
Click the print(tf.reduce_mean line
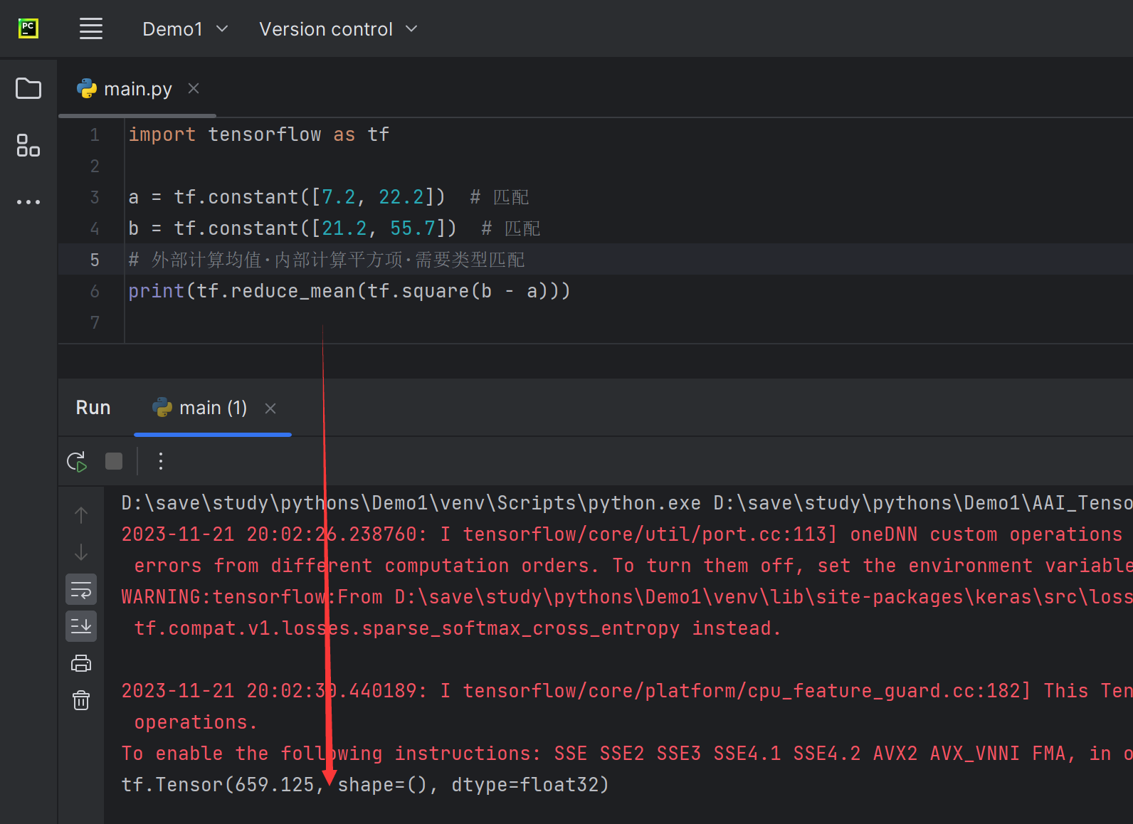tap(349, 291)
